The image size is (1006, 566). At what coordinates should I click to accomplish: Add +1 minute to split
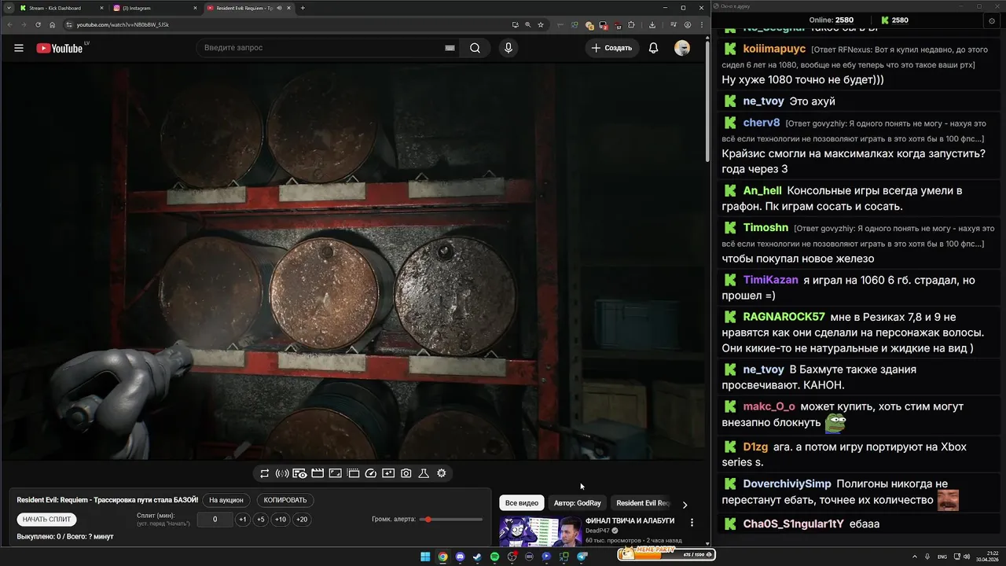(243, 520)
